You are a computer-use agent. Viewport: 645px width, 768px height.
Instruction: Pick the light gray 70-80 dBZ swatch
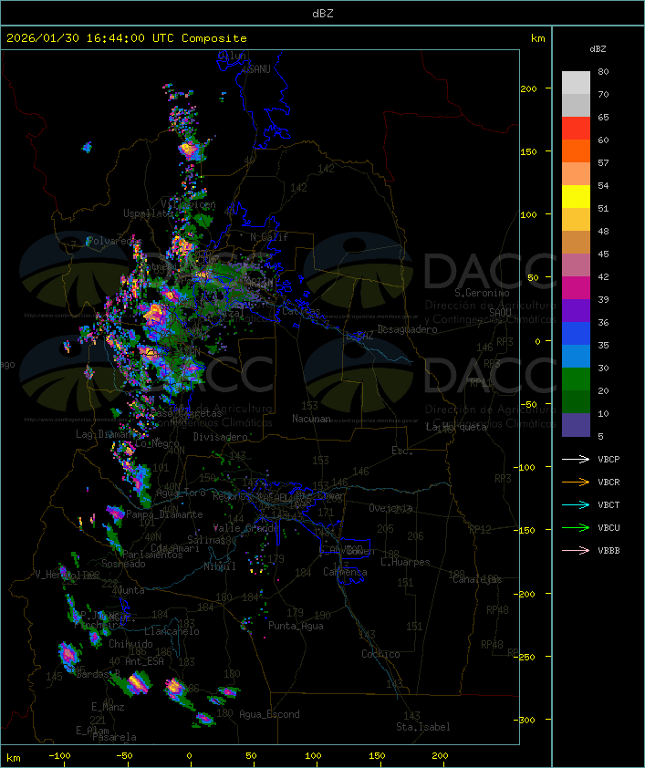tap(576, 83)
